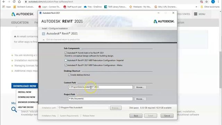Click the disabled Browse button by Installation path
The height and width of the screenshot is (125, 222).
(116, 108)
